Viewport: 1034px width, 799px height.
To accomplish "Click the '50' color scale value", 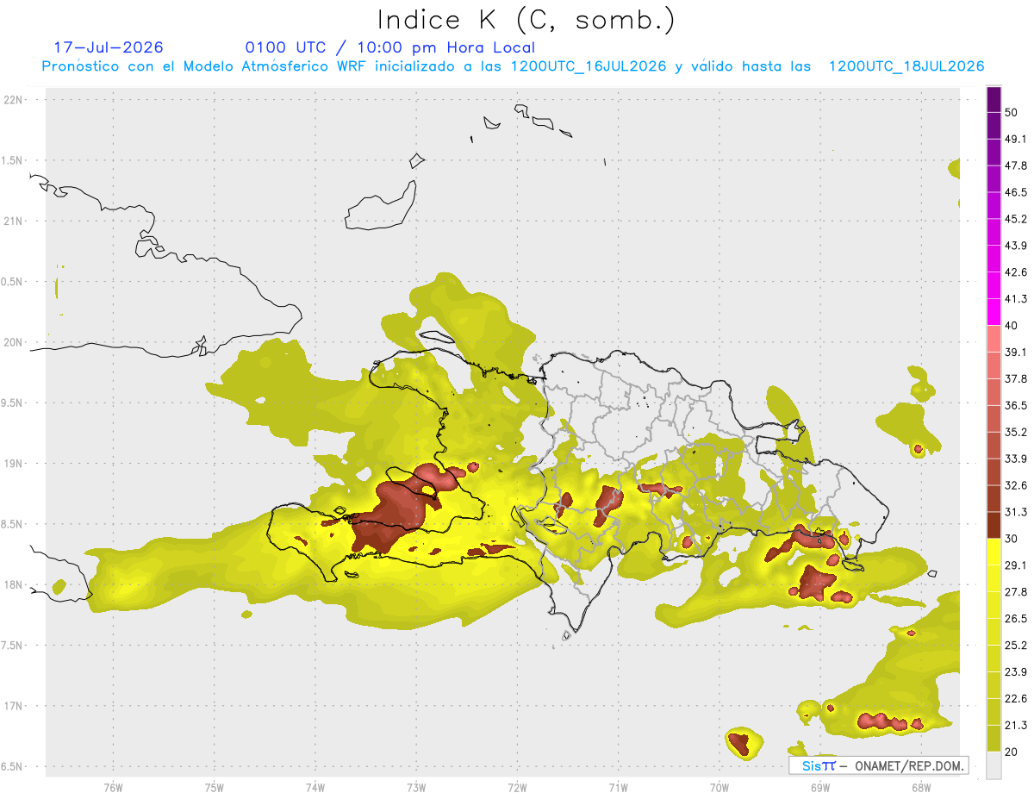I will (x=1011, y=112).
